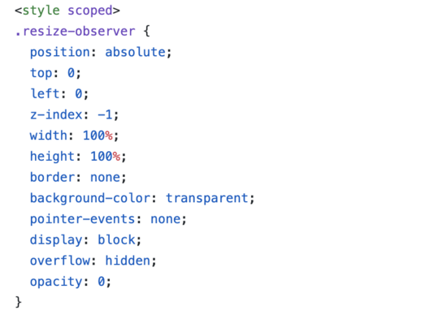This screenshot has height=315, width=447.
Task: Click the width property name
Action: [49, 136]
